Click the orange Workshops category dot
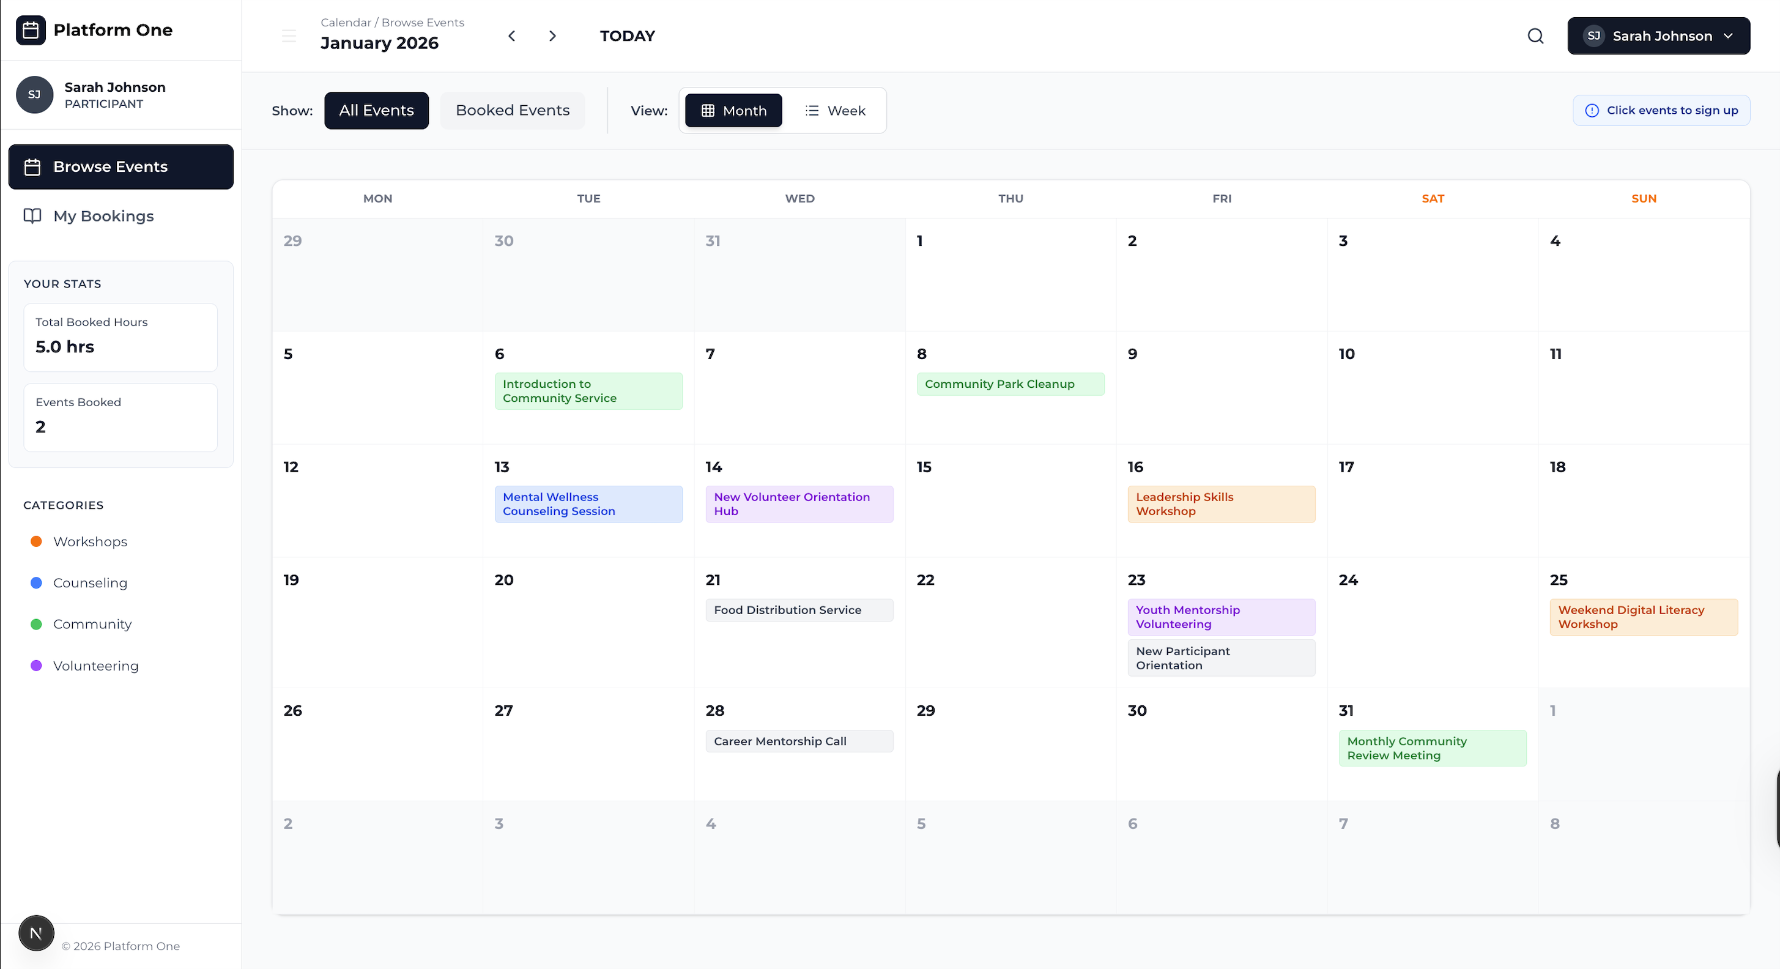This screenshot has width=1780, height=969. pos(37,541)
